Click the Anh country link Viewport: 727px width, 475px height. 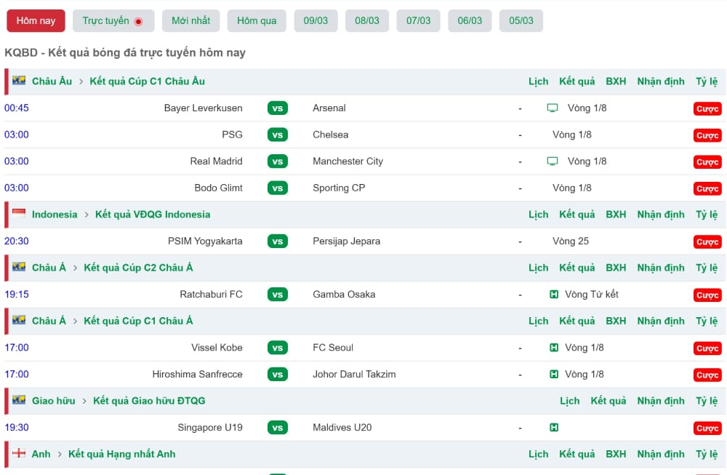click(41, 454)
